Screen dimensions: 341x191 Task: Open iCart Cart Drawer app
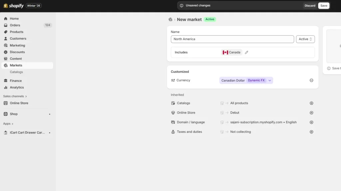(x=27, y=133)
